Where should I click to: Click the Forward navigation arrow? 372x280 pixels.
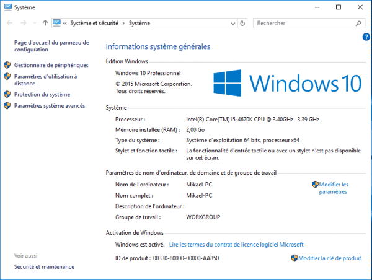pos(24,23)
